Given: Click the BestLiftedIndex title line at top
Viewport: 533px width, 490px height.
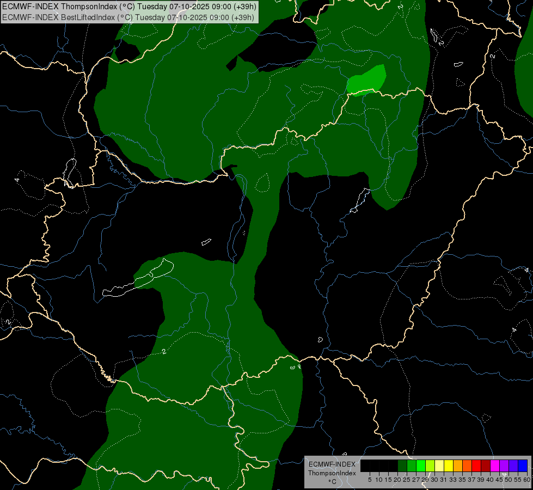Looking at the screenshot, I should 128,17.
